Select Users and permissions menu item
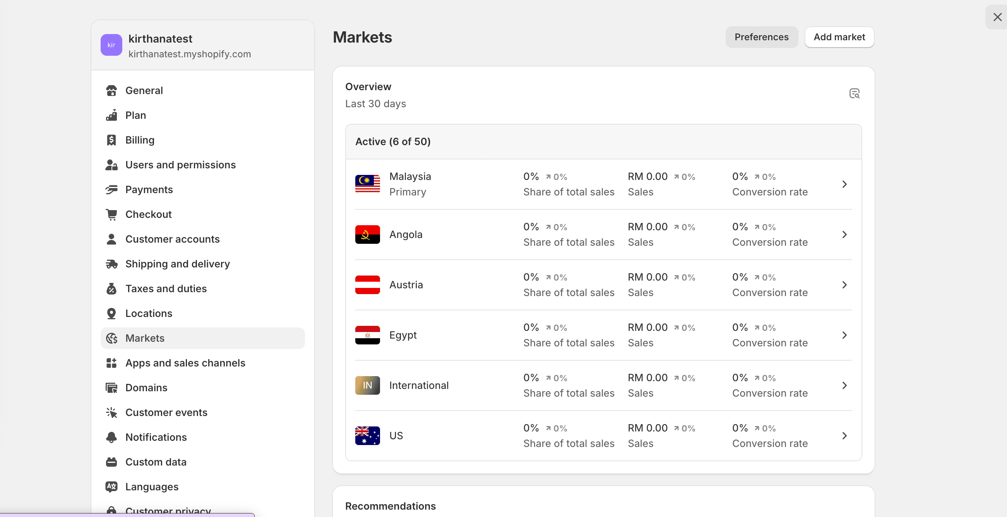 pos(202,165)
